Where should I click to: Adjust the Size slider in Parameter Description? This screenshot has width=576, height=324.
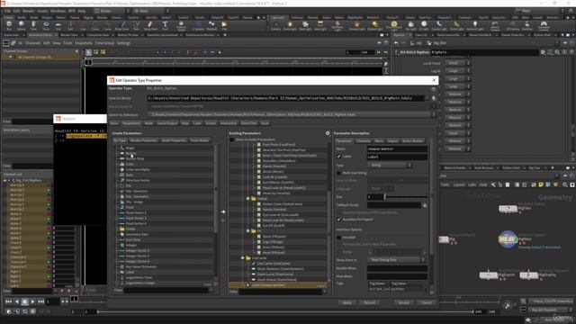point(406,197)
